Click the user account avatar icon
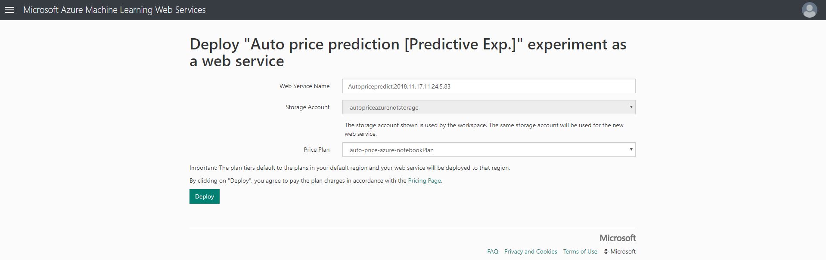Image resolution: width=826 pixels, height=260 pixels. point(809,10)
